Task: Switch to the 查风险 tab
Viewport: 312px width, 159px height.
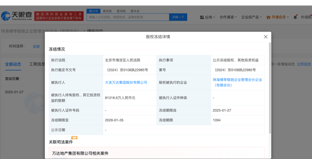Action: coord(121,11)
